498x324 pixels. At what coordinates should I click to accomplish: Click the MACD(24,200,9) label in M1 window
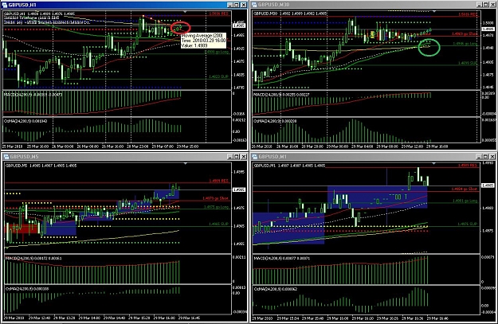coord(281,258)
